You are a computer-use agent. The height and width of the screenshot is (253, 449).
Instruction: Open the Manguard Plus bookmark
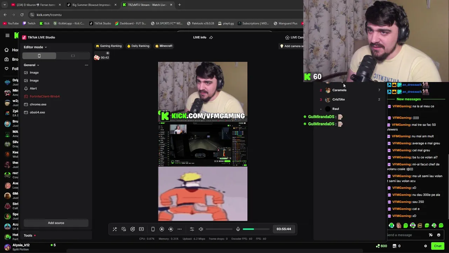[x=286, y=24]
